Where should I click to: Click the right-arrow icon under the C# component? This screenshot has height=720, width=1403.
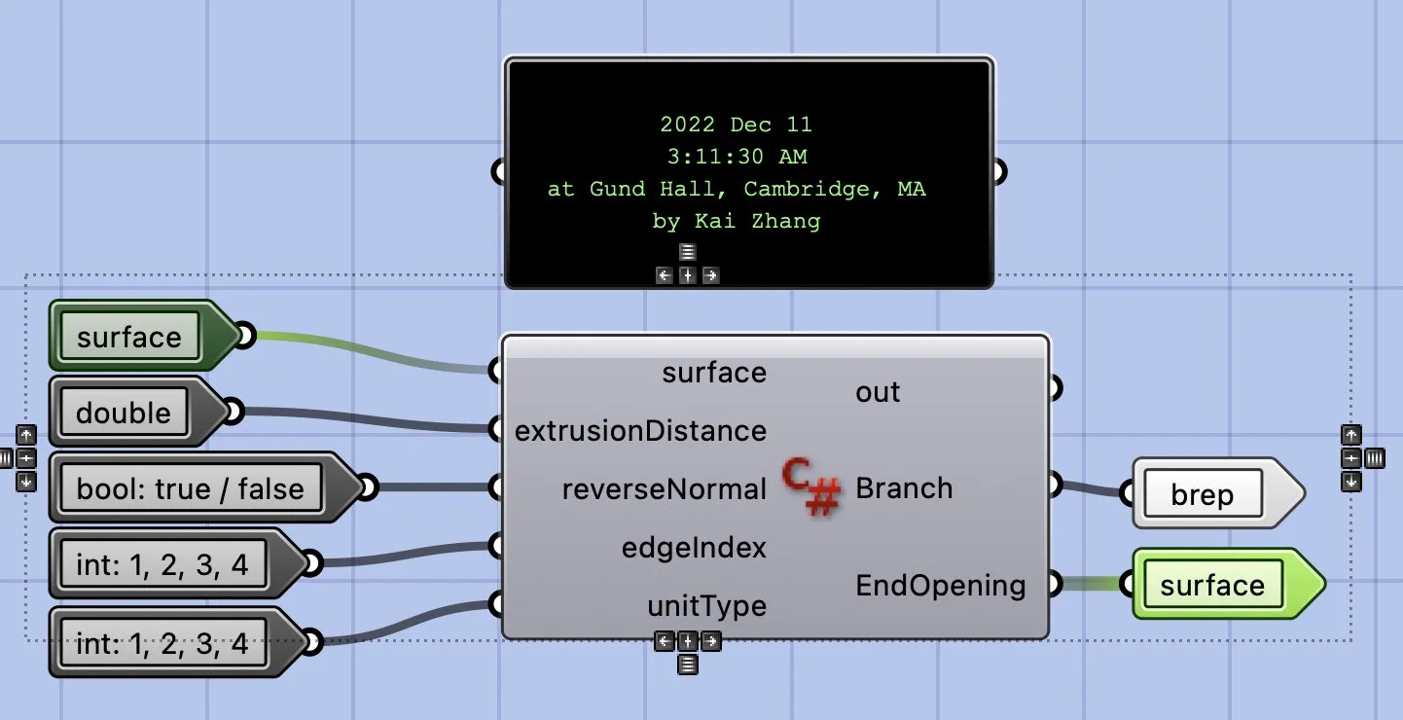click(x=711, y=641)
